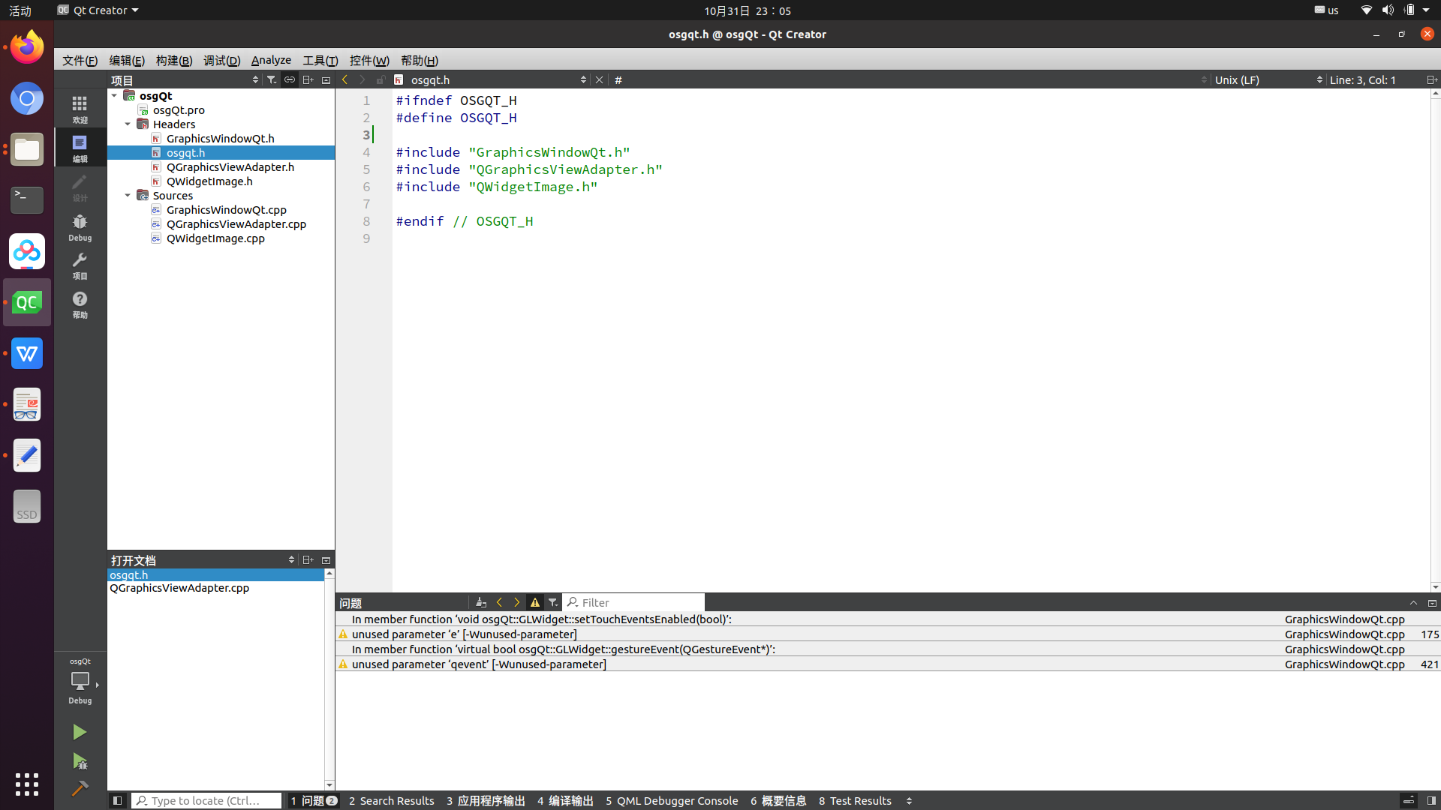Collapse the Sources folder

[128, 196]
